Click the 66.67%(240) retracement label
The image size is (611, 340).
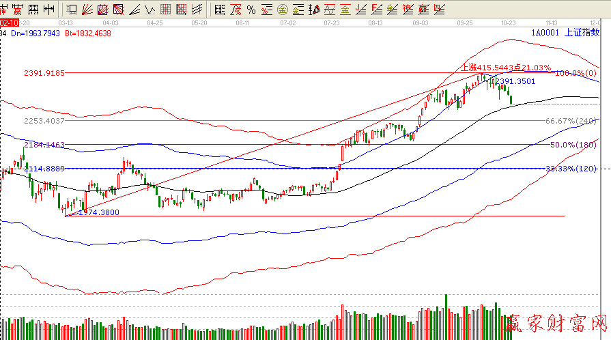click(571, 121)
